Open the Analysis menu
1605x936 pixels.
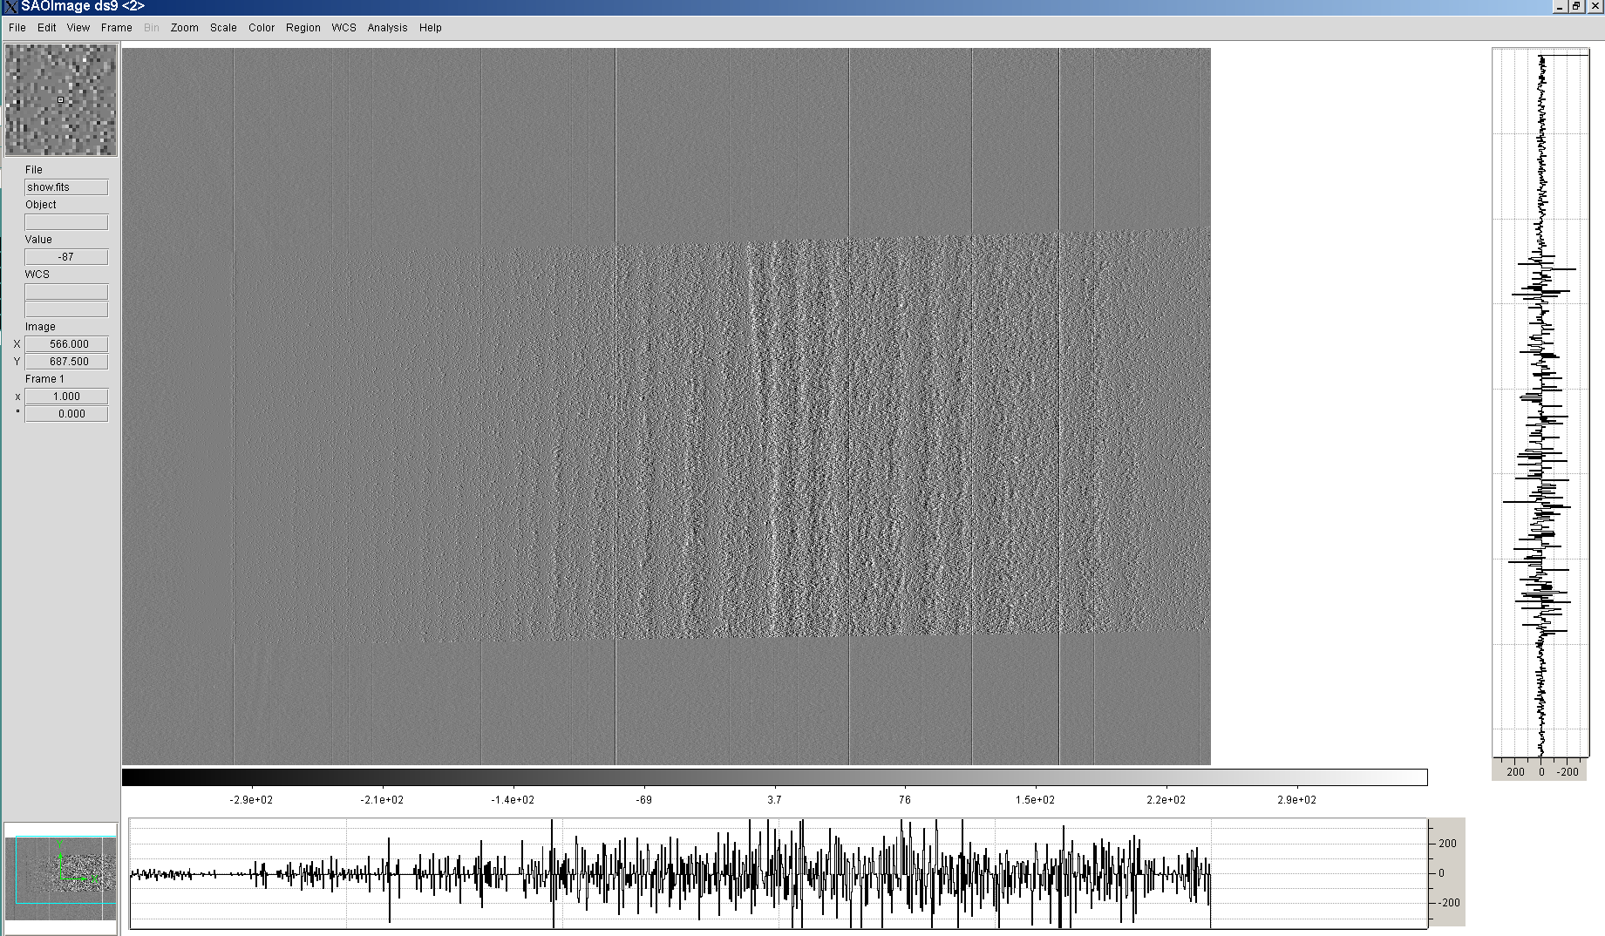pos(387,28)
